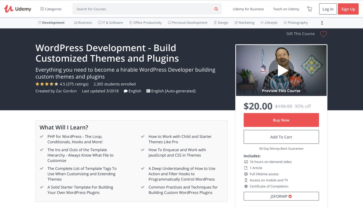Select the Photography category tab
This screenshot has height=209, width=363.
point(296,23)
